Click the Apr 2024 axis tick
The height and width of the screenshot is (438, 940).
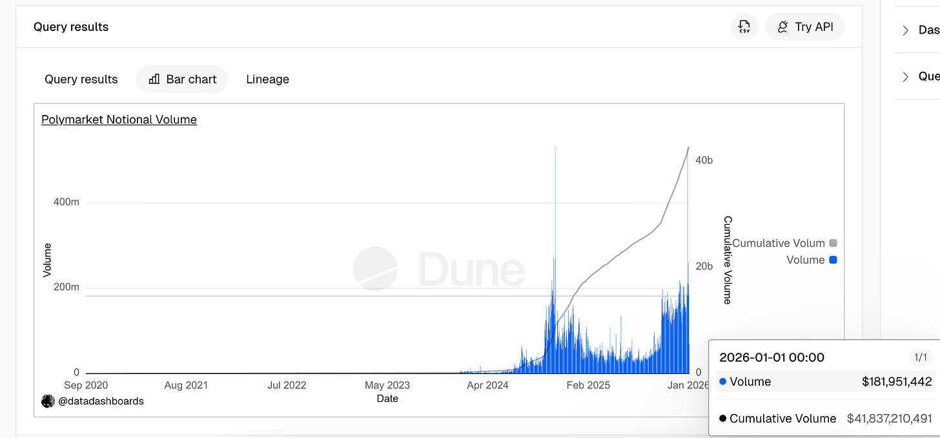tap(487, 385)
